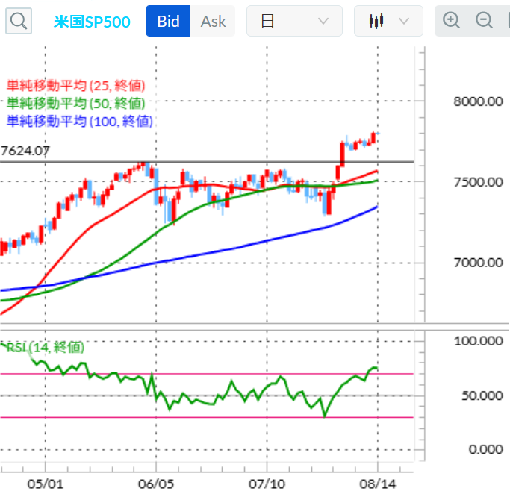Select the 単純移動平均 (50, 終値) legend

point(75,104)
